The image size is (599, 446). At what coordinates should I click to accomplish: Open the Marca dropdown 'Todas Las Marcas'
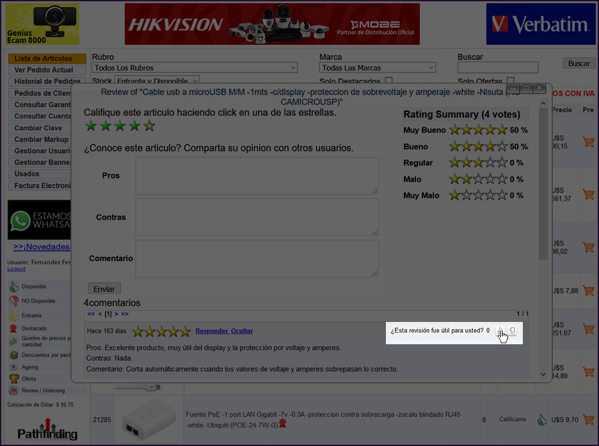coord(378,68)
